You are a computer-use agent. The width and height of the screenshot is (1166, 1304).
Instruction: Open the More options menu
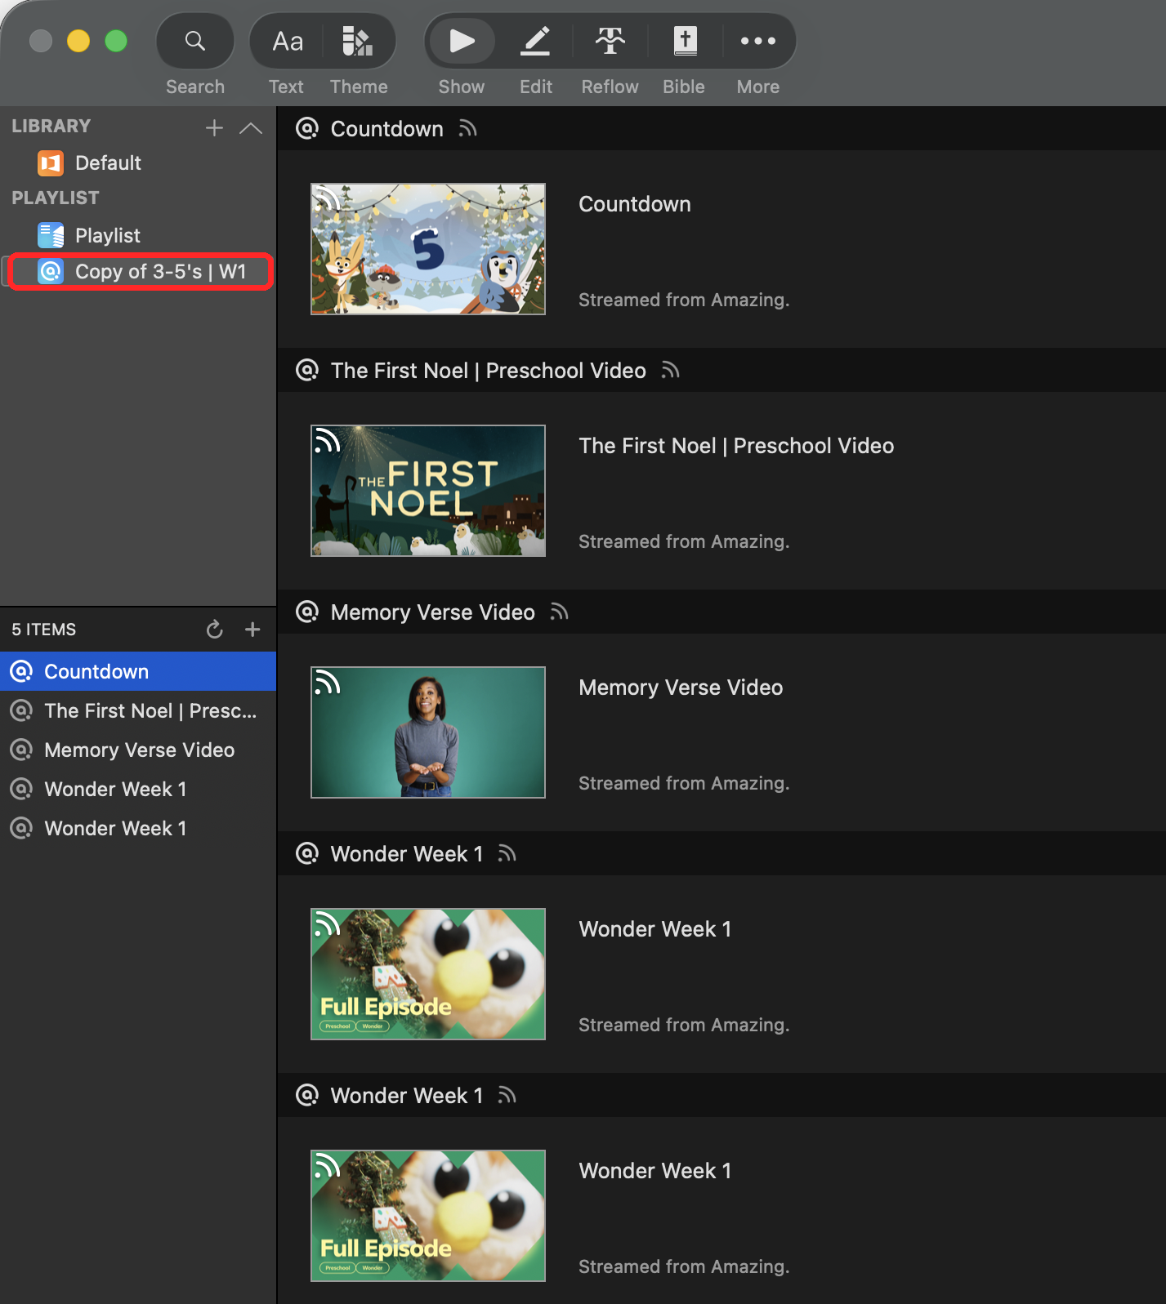point(758,41)
